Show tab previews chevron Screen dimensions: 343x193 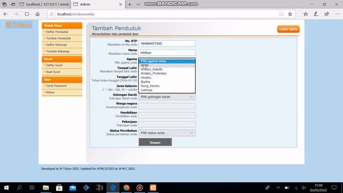(x=138, y=4)
